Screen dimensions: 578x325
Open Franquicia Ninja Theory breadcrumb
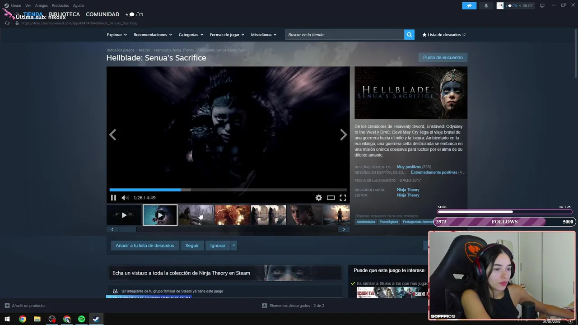click(x=174, y=50)
